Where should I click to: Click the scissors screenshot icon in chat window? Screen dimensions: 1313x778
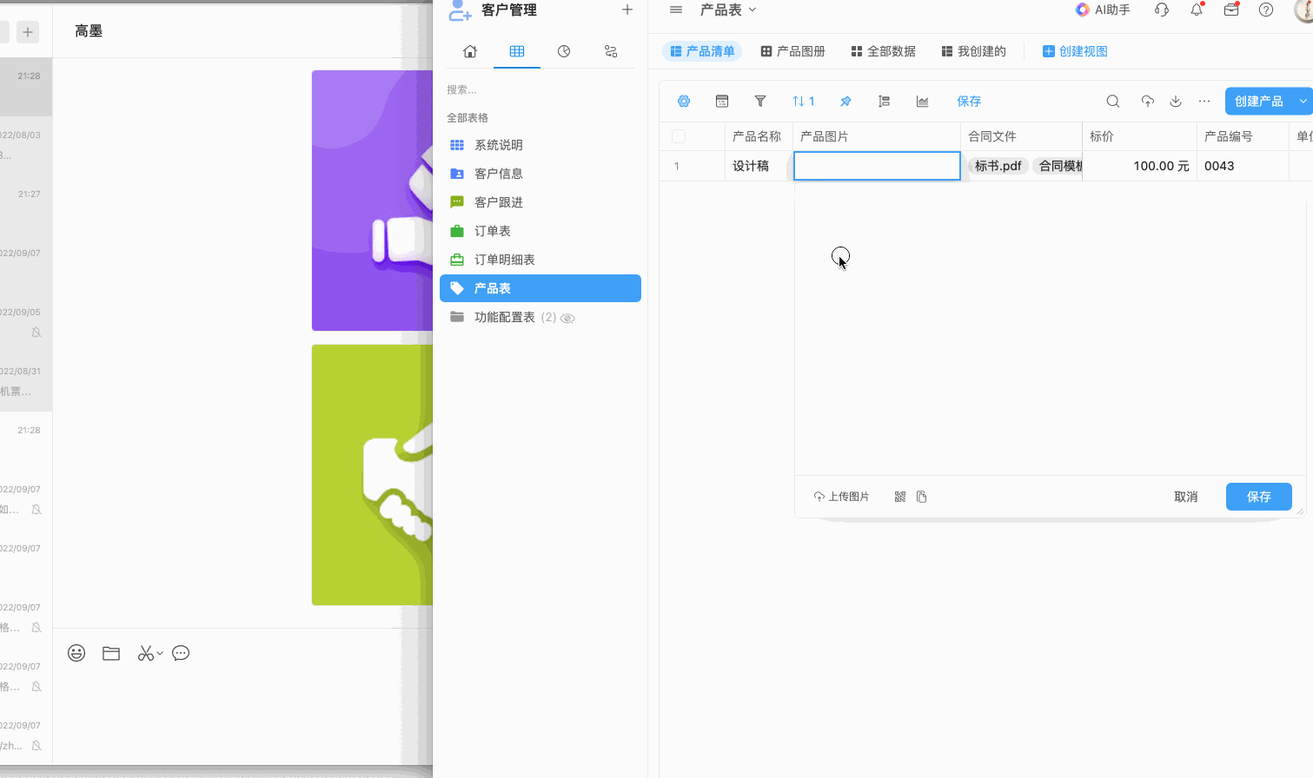pos(146,653)
